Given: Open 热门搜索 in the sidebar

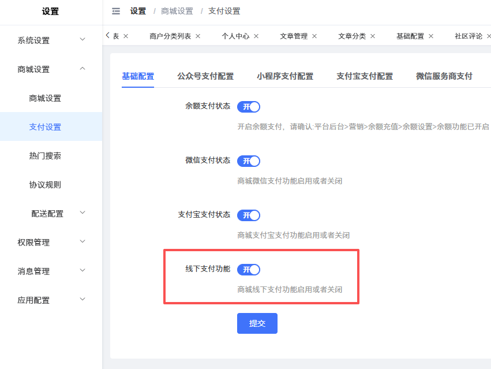Looking at the screenshot, I should coord(45,156).
